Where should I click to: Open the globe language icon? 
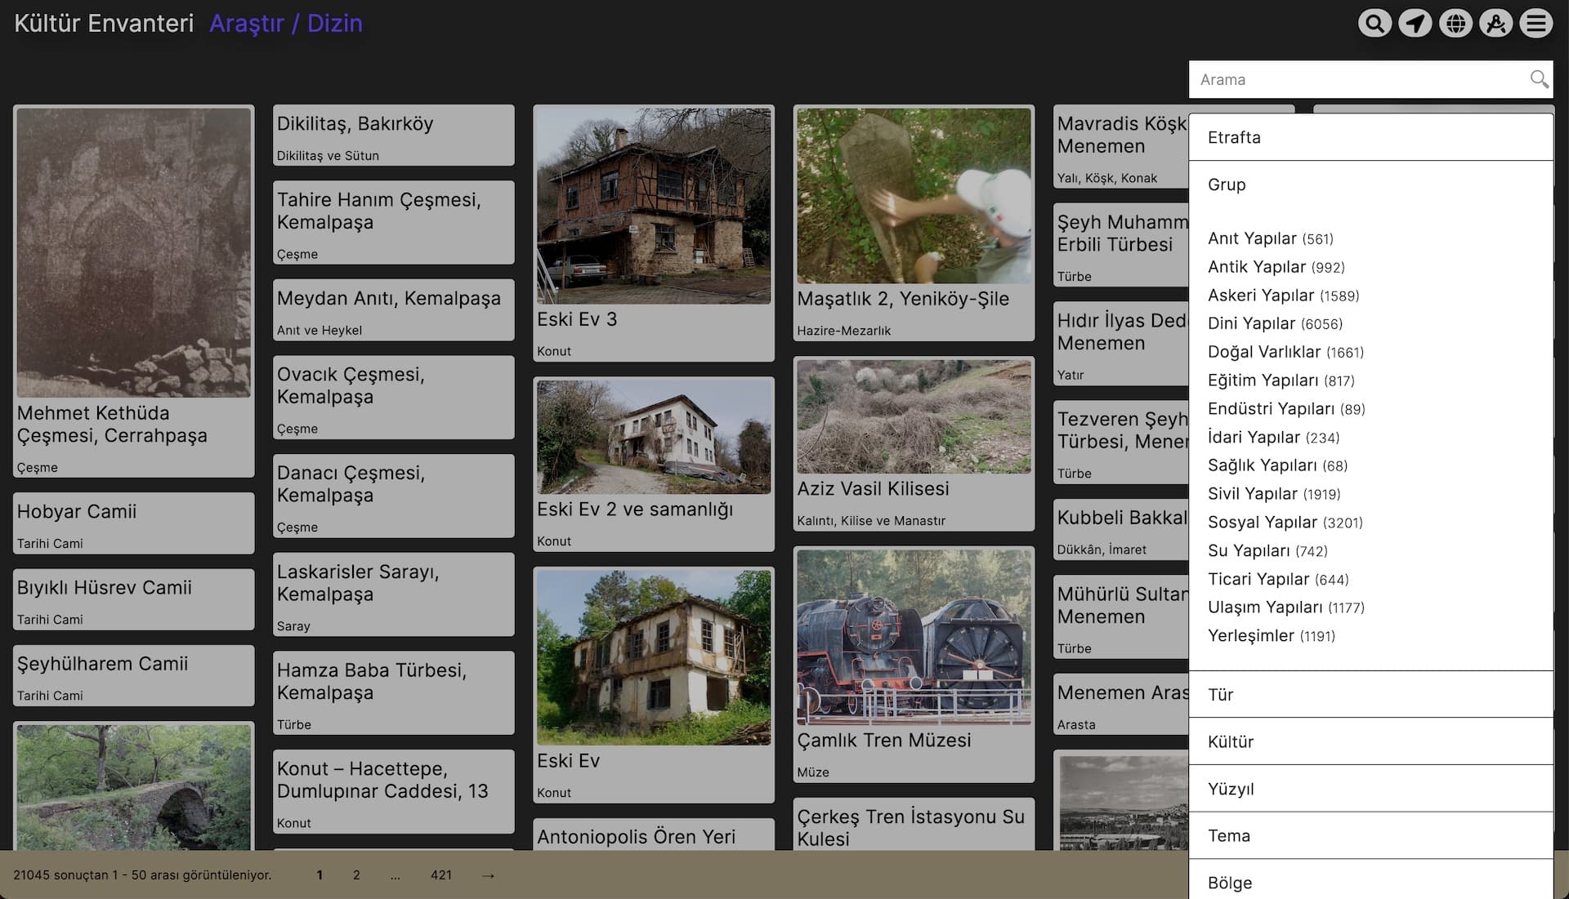pyautogui.click(x=1455, y=23)
